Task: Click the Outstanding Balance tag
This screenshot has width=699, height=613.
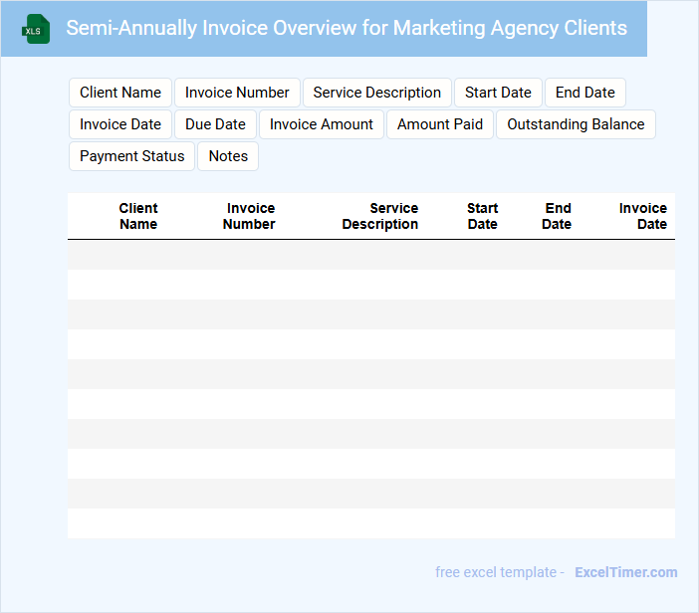Action: tap(576, 124)
